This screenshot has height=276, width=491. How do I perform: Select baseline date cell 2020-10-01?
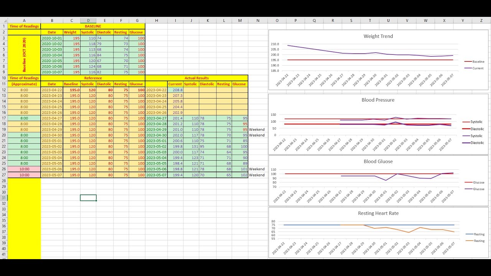(52, 38)
